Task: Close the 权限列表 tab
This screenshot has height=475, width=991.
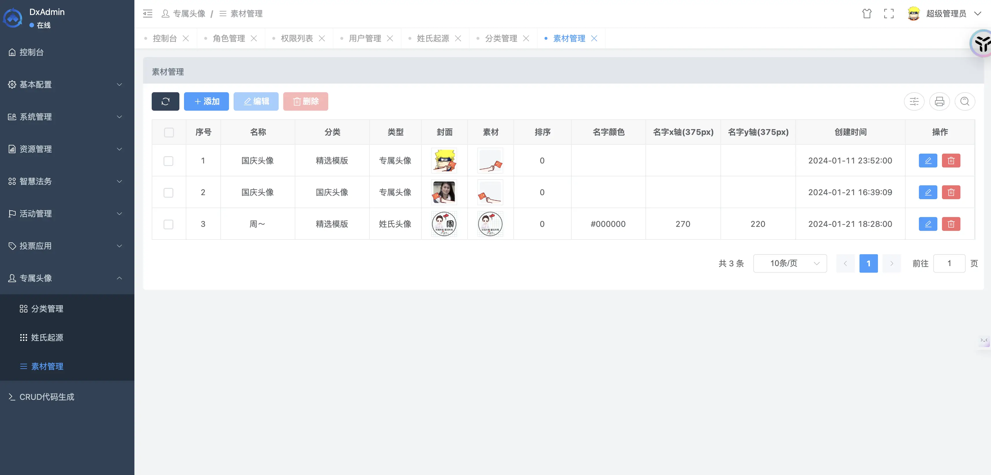Action: click(x=322, y=38)
